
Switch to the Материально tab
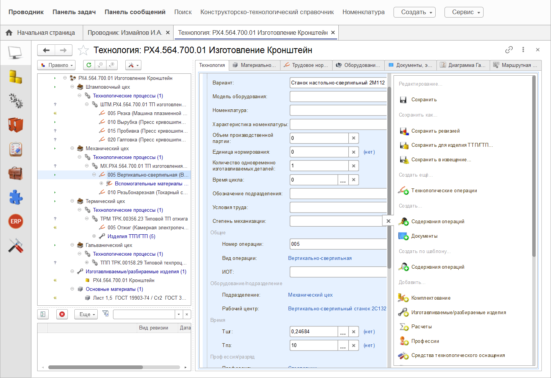tap(254, 65)
